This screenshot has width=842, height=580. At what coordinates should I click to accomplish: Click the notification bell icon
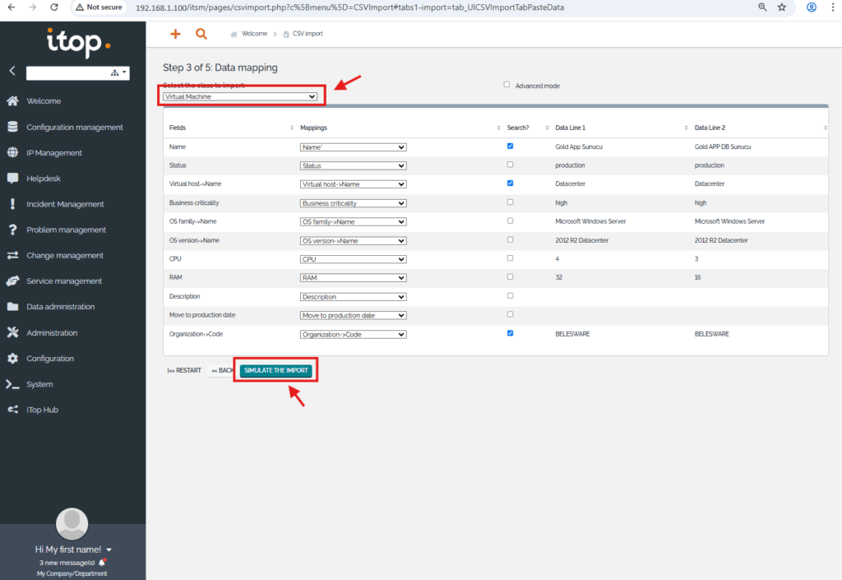102,562
